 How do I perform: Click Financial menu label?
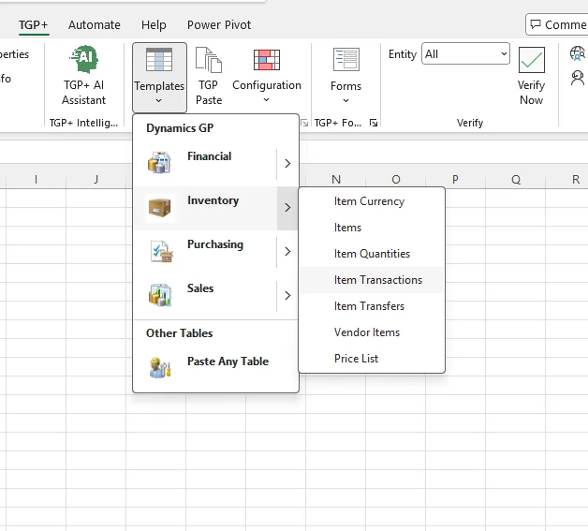[x=209, y=156]
